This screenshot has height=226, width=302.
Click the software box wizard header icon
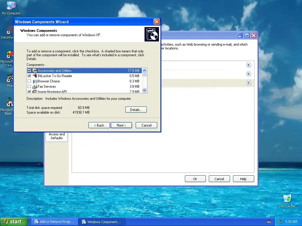[152, 34]
